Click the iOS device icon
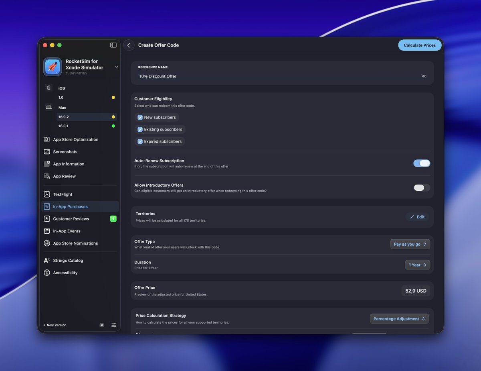Screen dimensions: 481x371 point(49,88)
